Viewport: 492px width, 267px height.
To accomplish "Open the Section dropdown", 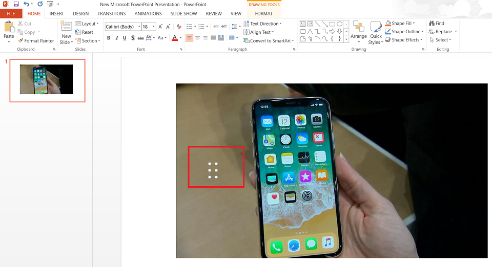I will tap(88, 41).
